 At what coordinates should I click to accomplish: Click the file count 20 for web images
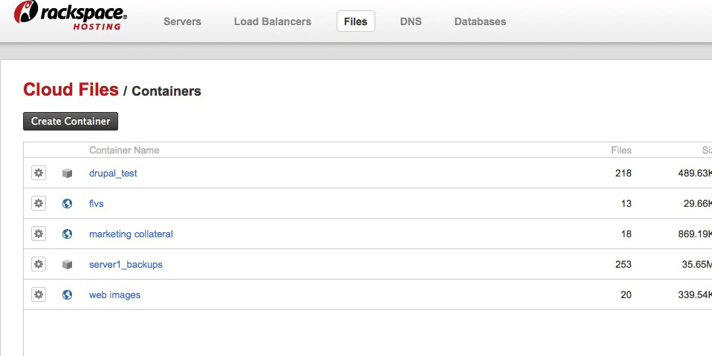pyautogui.click(x=627, y=295)
